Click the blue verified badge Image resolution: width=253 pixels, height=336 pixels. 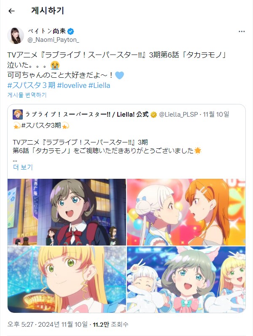click(71, 32)
